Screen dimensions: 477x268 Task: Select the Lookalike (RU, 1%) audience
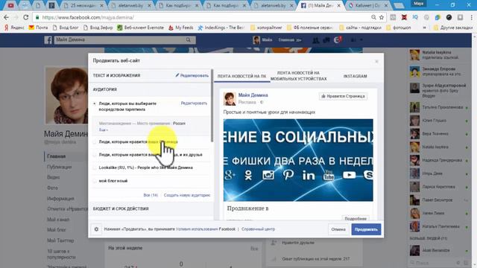point(95,167)
